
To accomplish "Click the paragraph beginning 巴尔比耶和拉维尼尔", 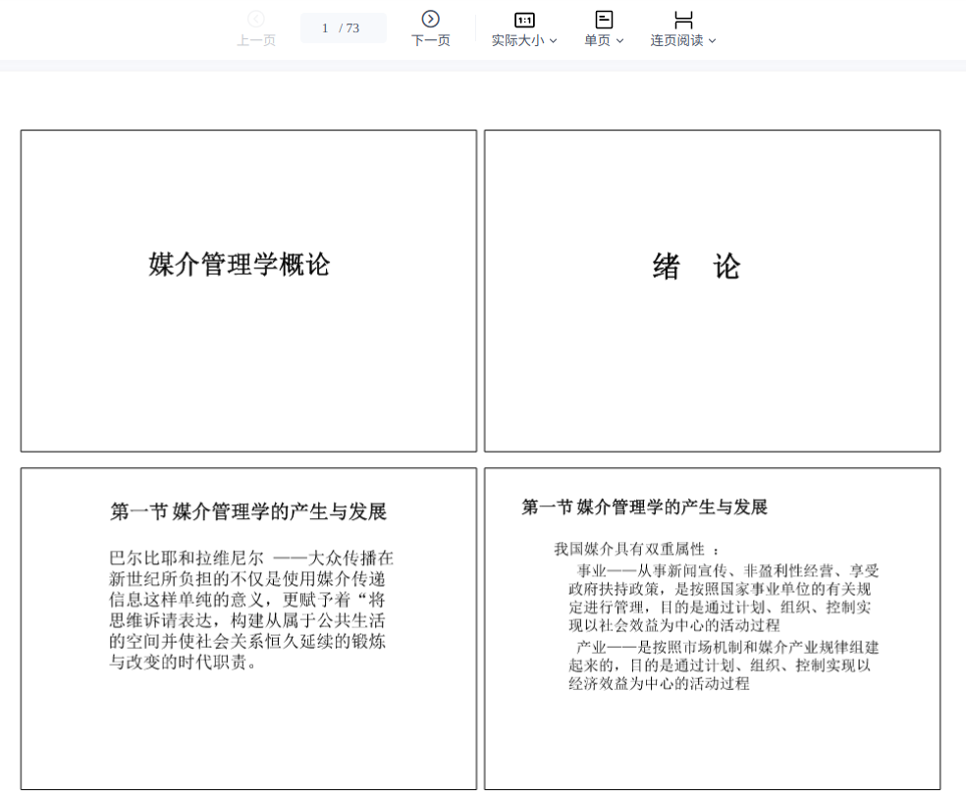I will (250, 611).
